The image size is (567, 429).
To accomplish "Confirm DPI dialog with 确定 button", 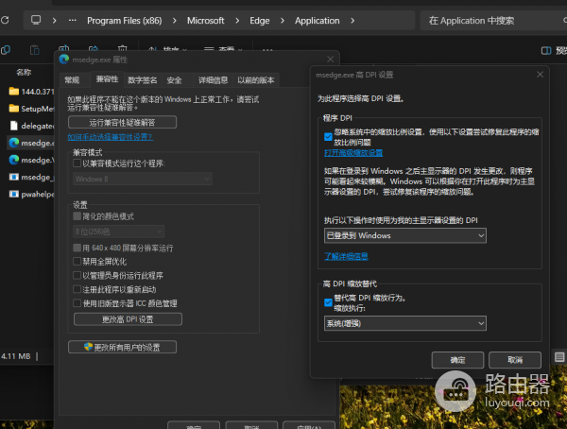I will [x=457, y=360].
